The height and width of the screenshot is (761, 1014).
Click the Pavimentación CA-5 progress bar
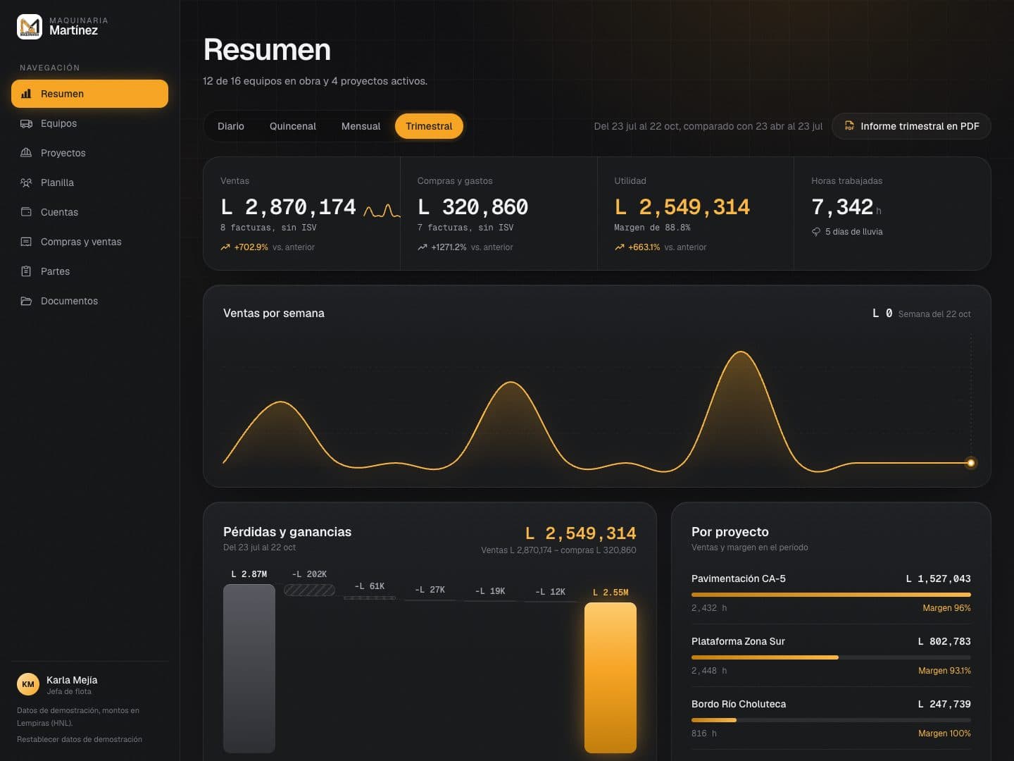pos(831,595)
